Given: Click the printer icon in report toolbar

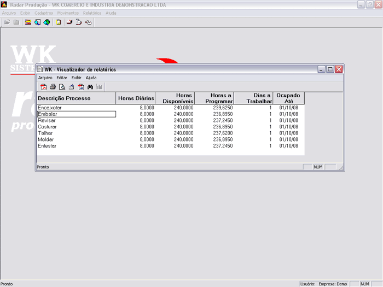Looking at the screenshot, I should [53, 87].
